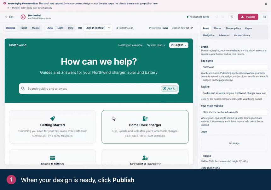This screenshot has width=271, height=190.
Task: Click the credit card icon for Plans & billing
Action: tap(53, 158)
